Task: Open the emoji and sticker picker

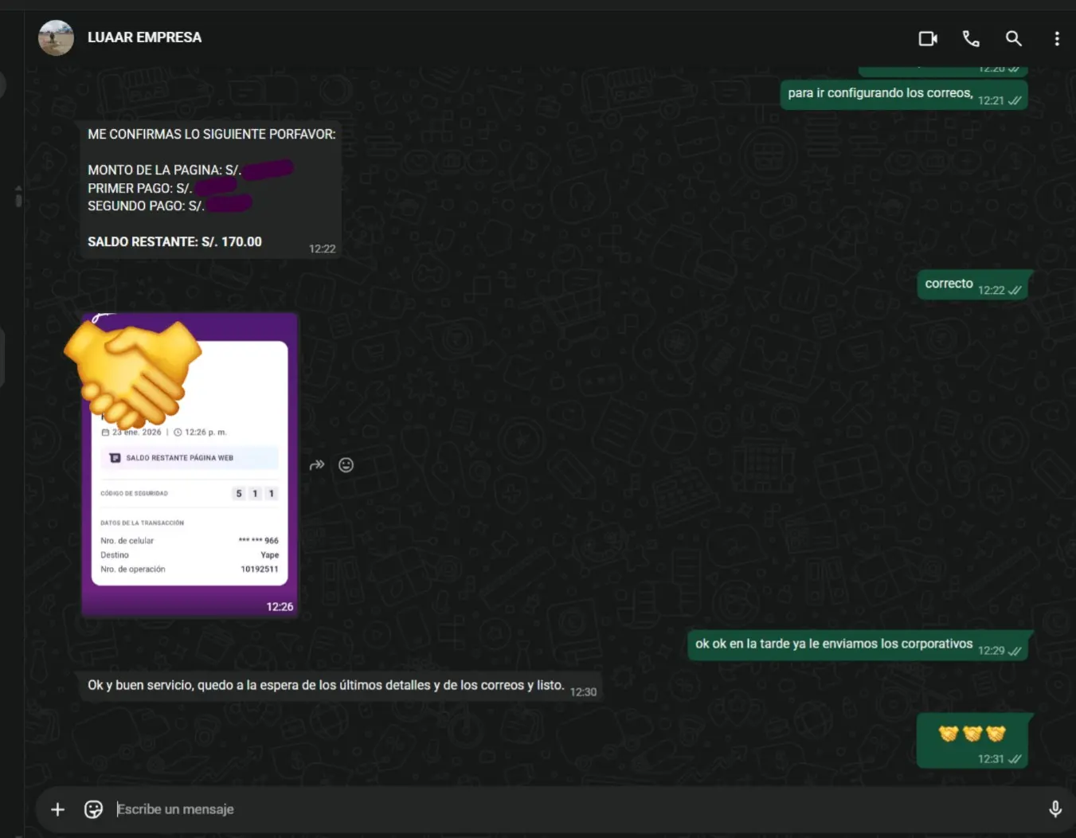Action: coord(93,809)
